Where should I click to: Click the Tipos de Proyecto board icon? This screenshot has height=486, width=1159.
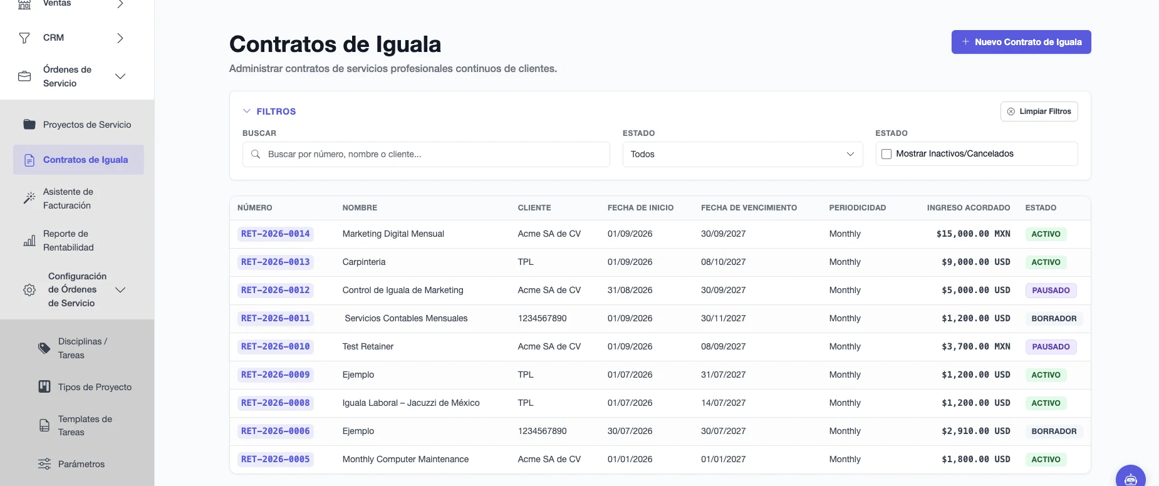pos(44,386)
